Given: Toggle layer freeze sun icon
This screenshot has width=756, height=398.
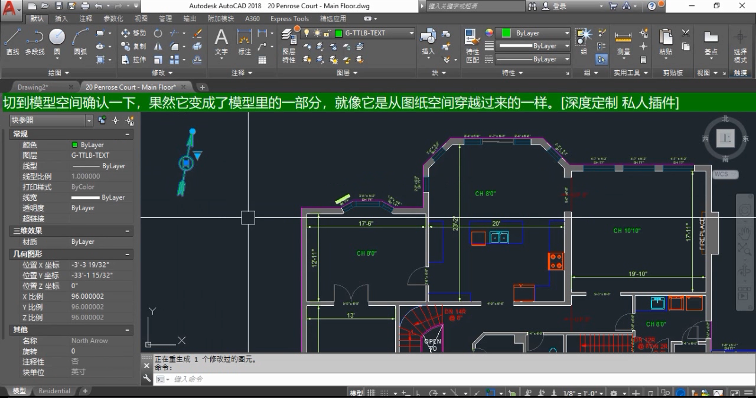Looking at the screenshot, I should pyautogui.click(x=317, y=33).
